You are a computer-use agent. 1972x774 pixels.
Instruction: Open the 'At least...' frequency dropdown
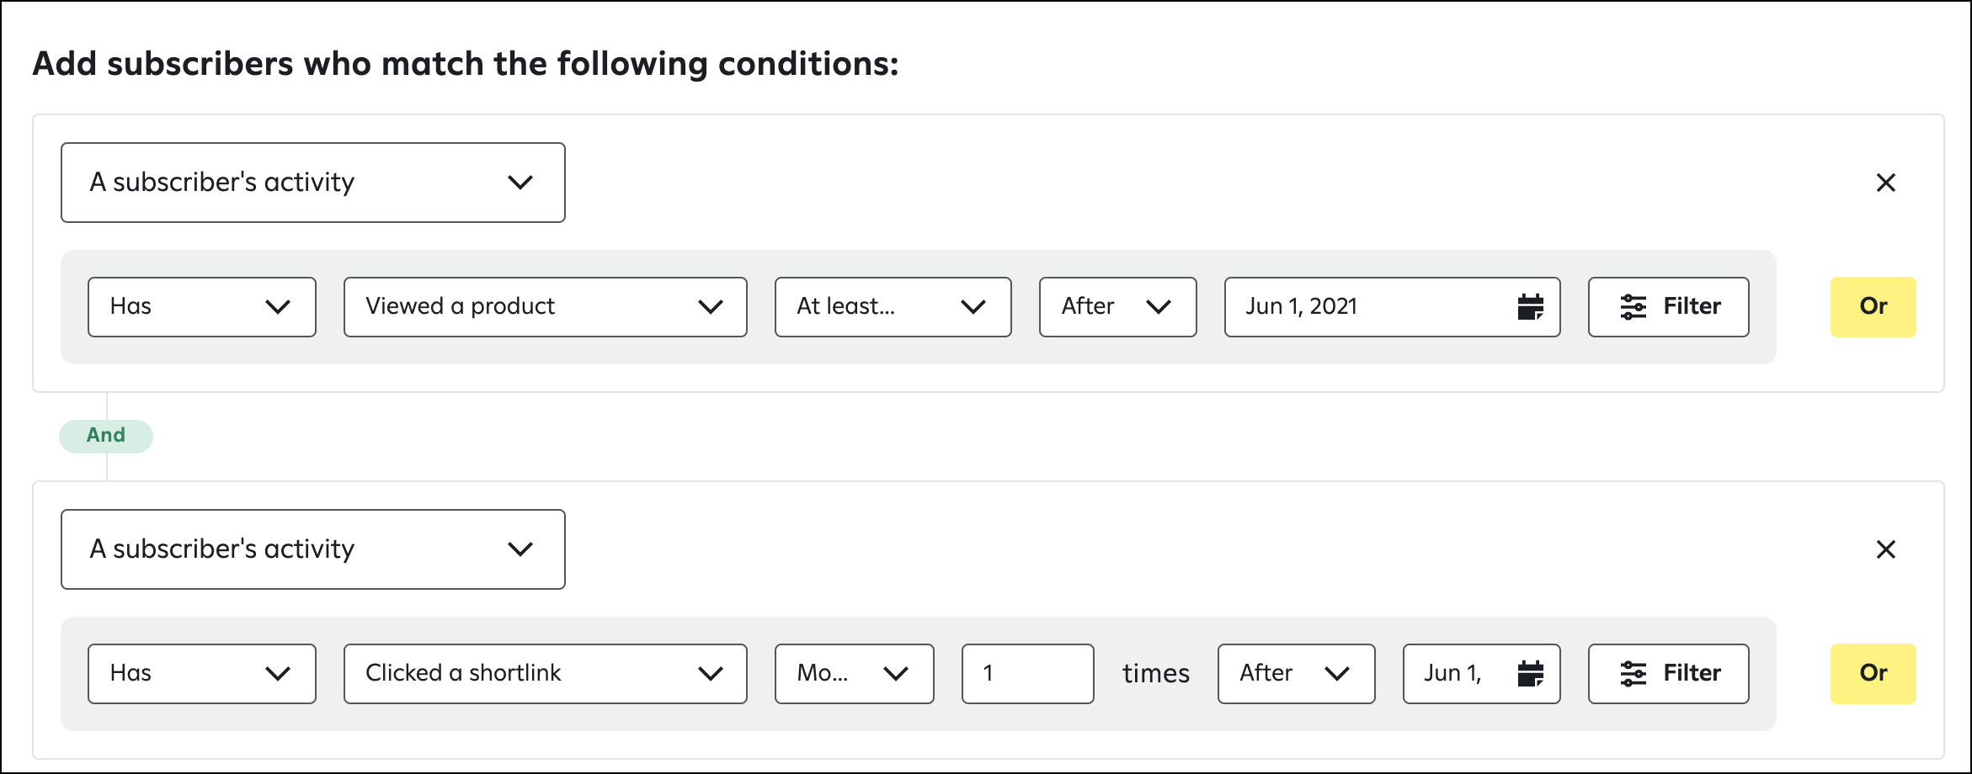[x=893, y=307]
